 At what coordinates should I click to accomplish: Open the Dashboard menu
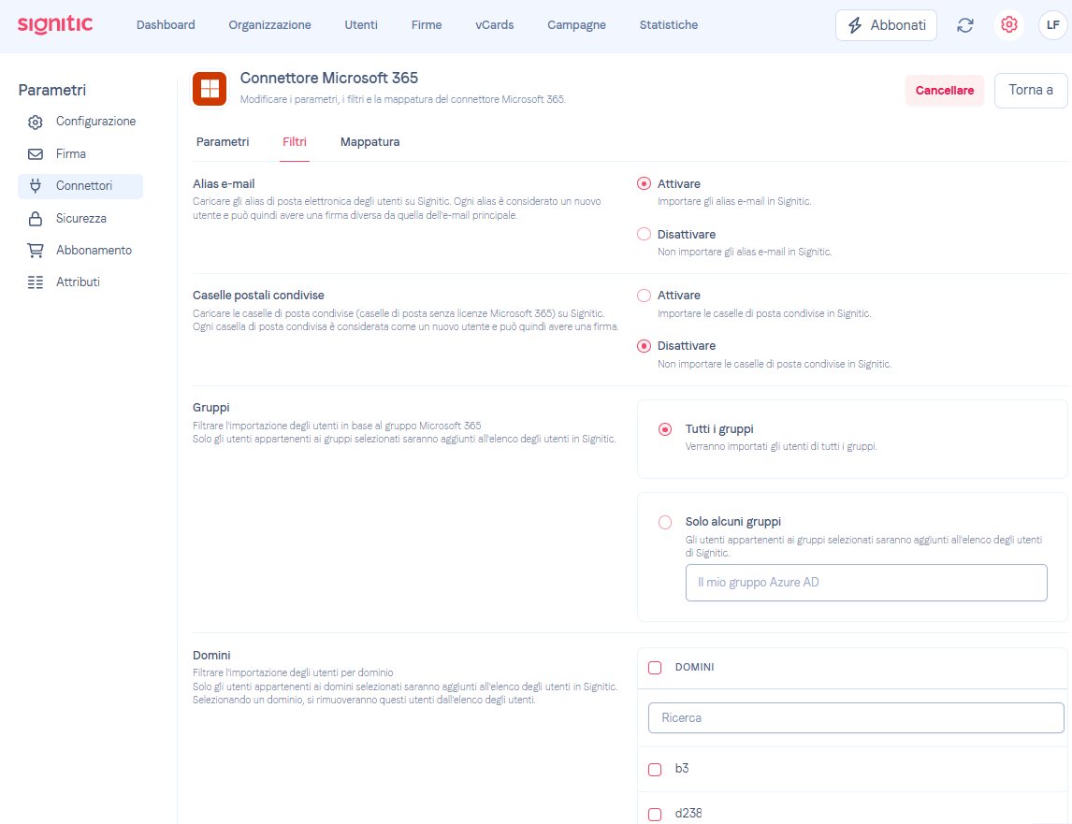click(x=166, y=25)
